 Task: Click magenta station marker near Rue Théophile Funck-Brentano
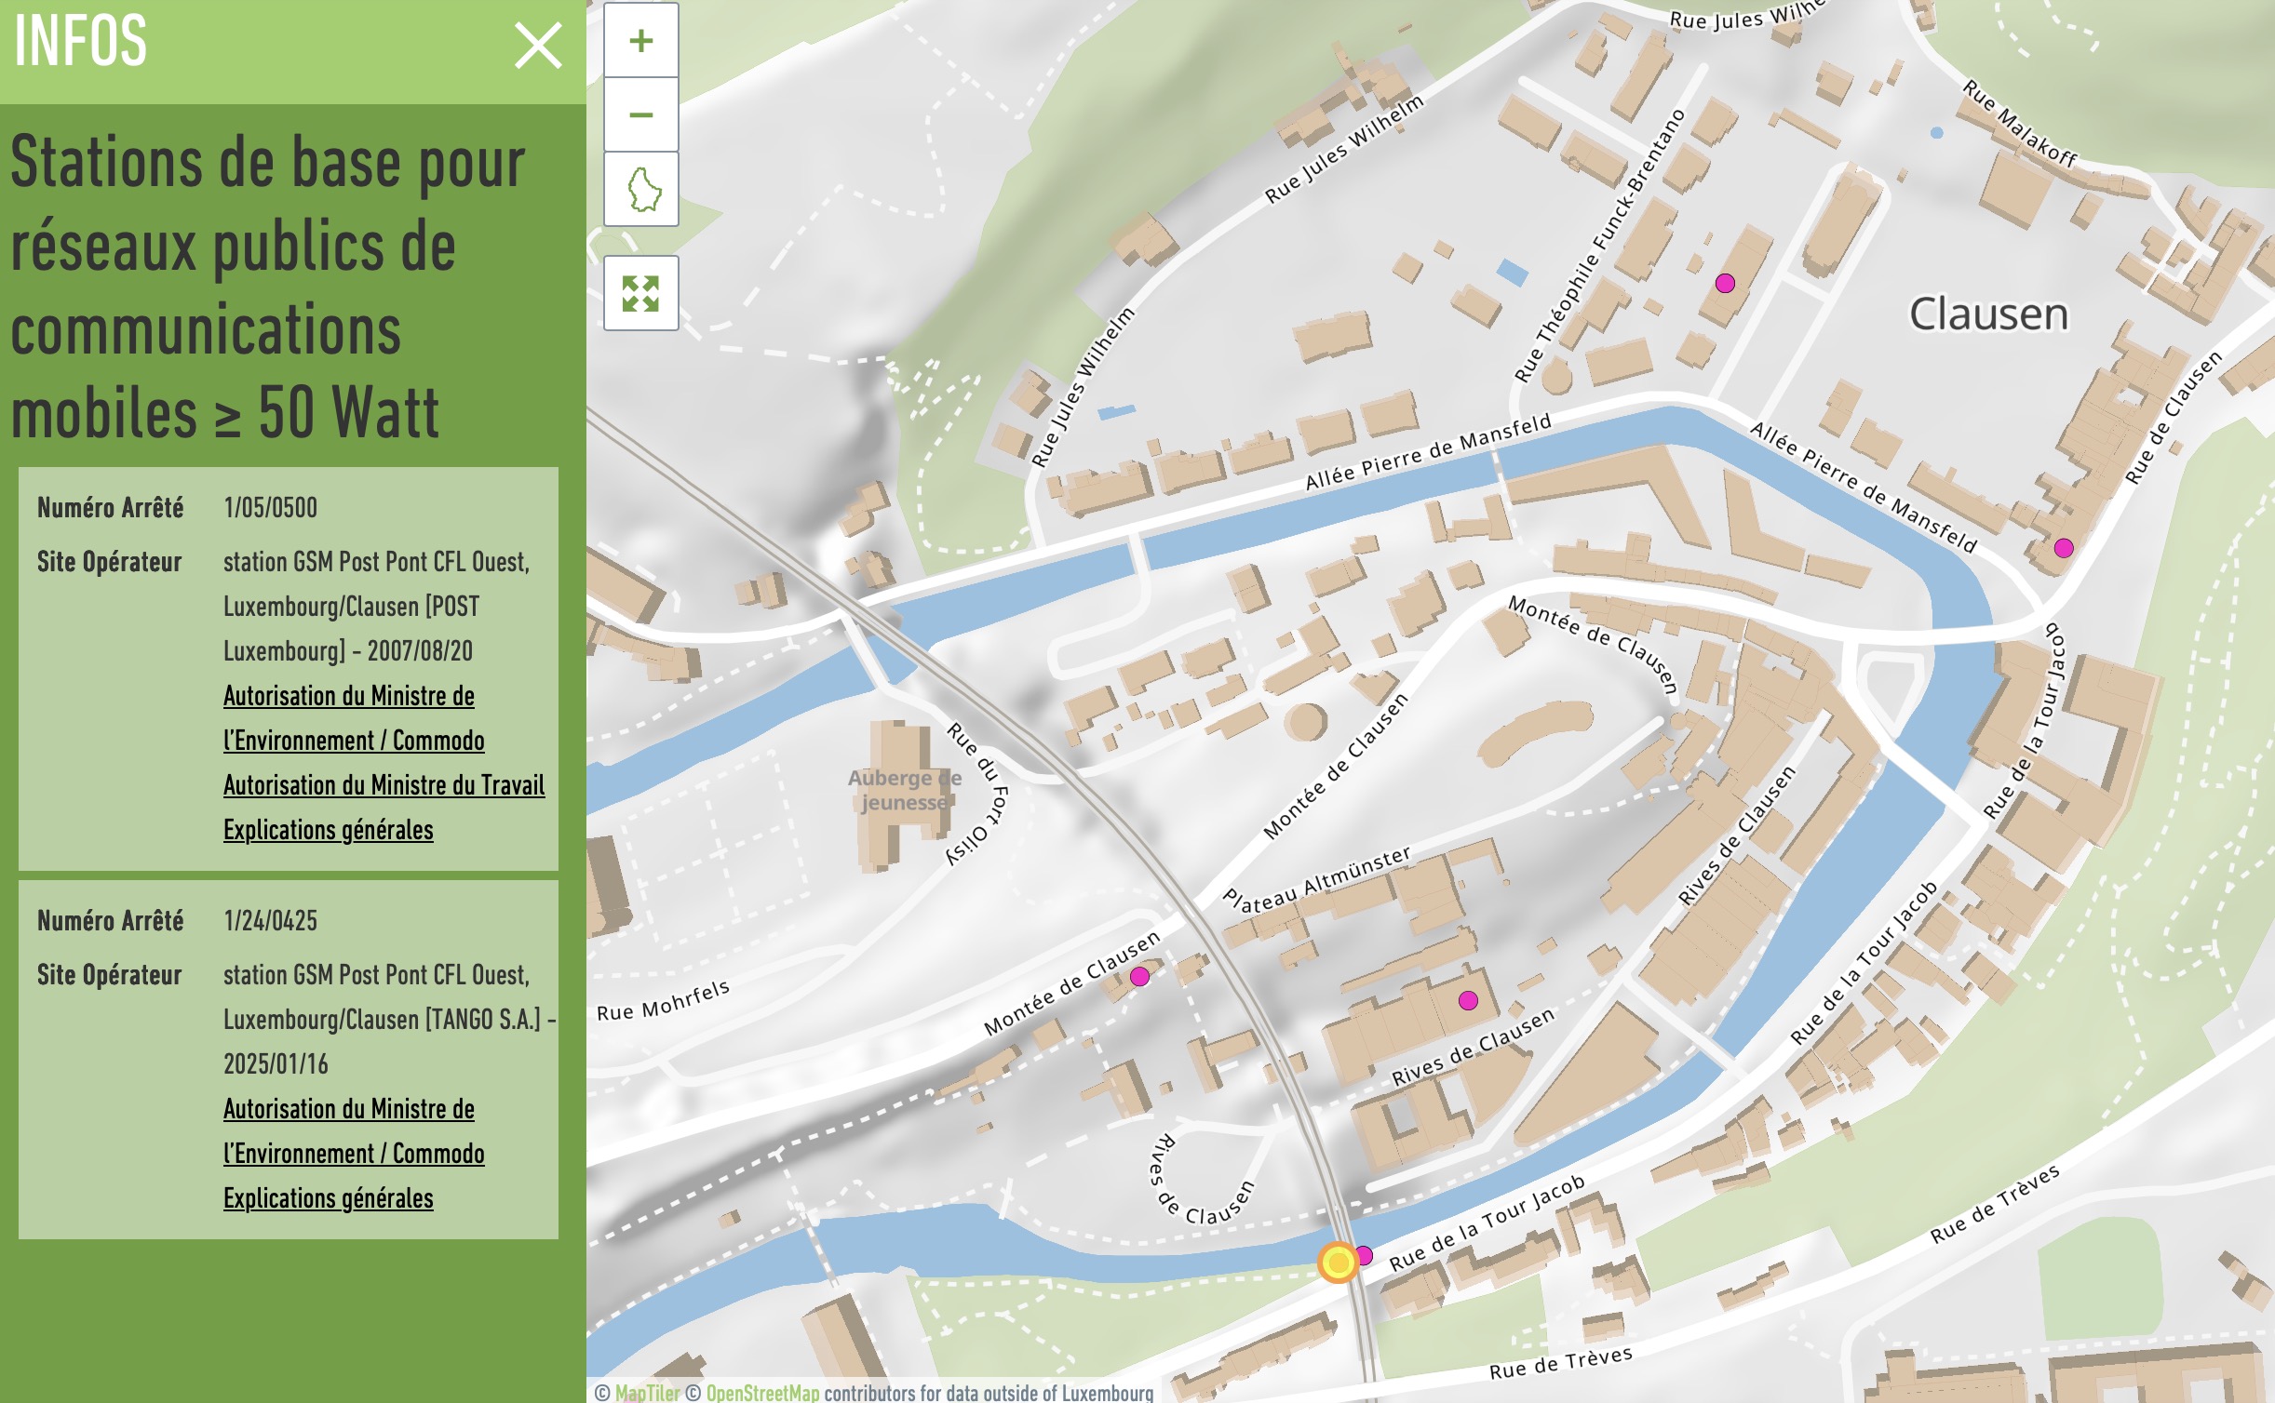(x=1725, y=284)
